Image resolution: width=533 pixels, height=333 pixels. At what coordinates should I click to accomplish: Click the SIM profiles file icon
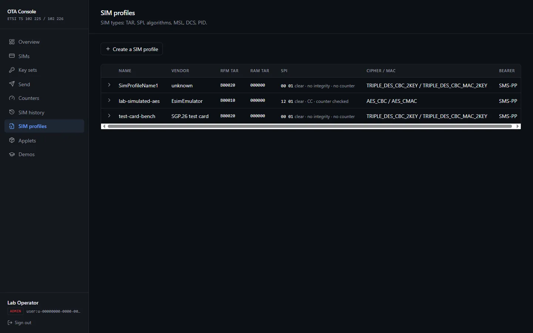click(x=12, y=126)
